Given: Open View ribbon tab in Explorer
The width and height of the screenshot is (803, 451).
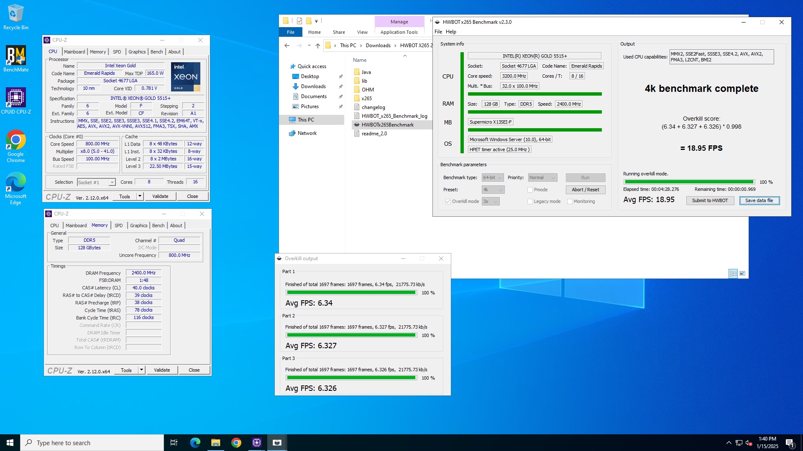Looking at the screenshot, I should pyautogui.click(x=362, y=32).
